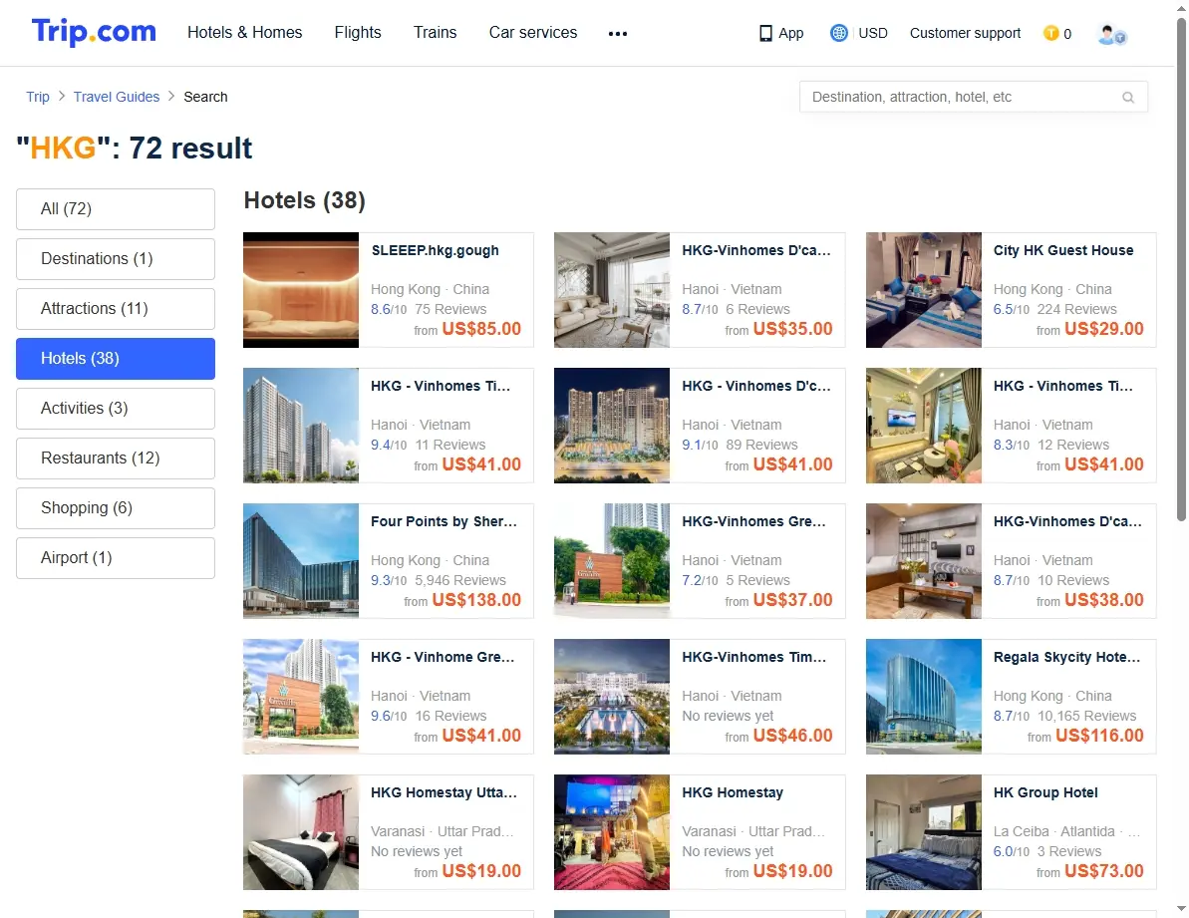Open Hotels & Homes menu
The width and height of the screenshot is (1189, 918).
click(x=245, y=33)
